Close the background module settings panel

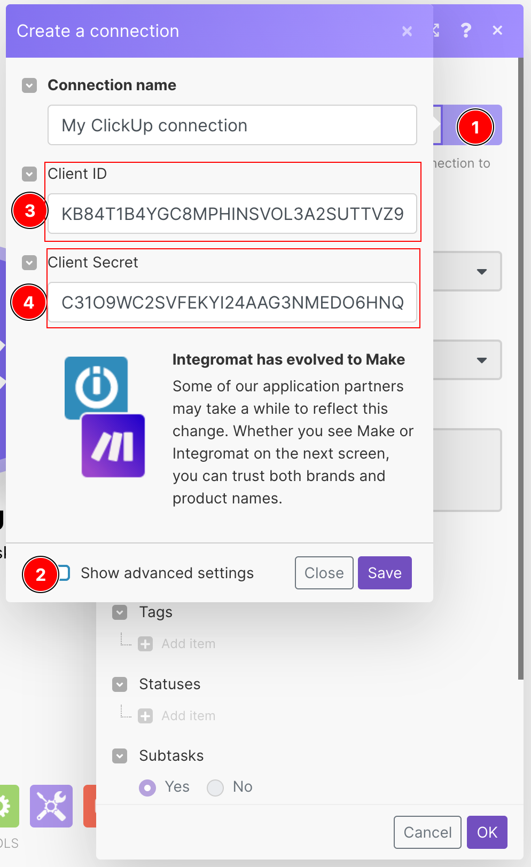[497, 30]
